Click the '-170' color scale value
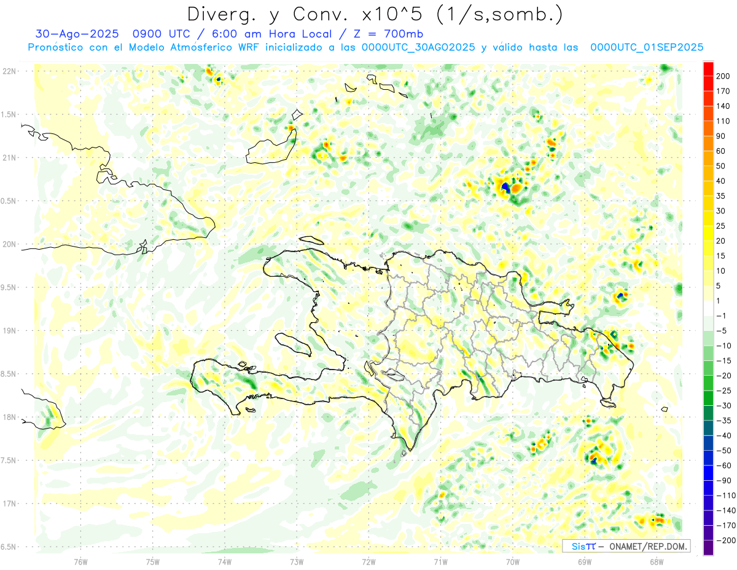The height and width of the screenshot is (570, 737). click(726, 525)
